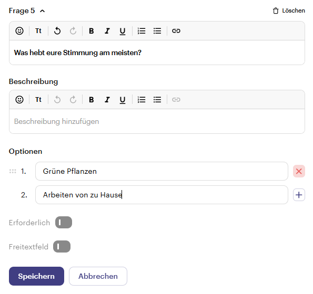Open emoji picker in question toolbar
Image resolution: width=313 pixels, height=294 pixels.
pos(19,31)
